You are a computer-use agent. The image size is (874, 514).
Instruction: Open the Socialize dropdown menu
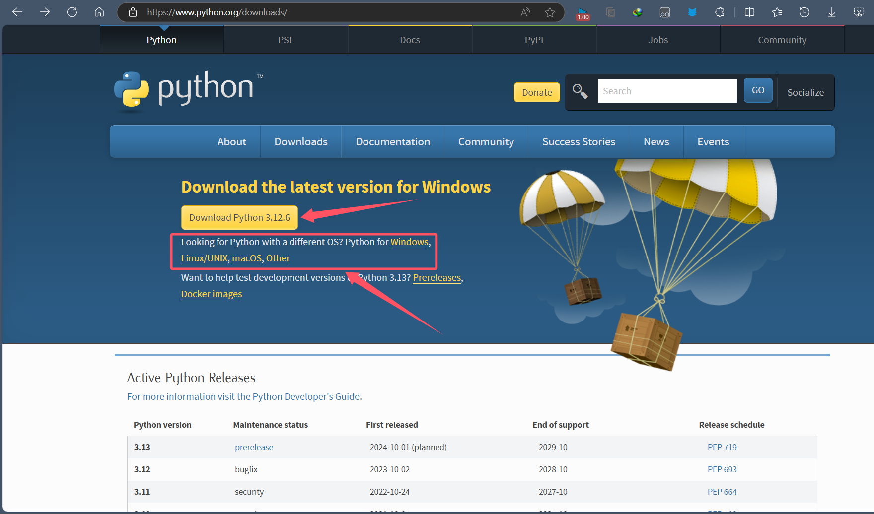805,92
